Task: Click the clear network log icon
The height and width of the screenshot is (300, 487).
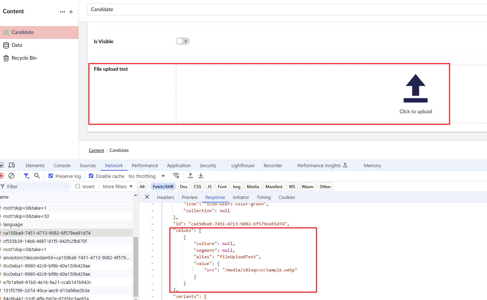Action: click(x=11, y=176)
